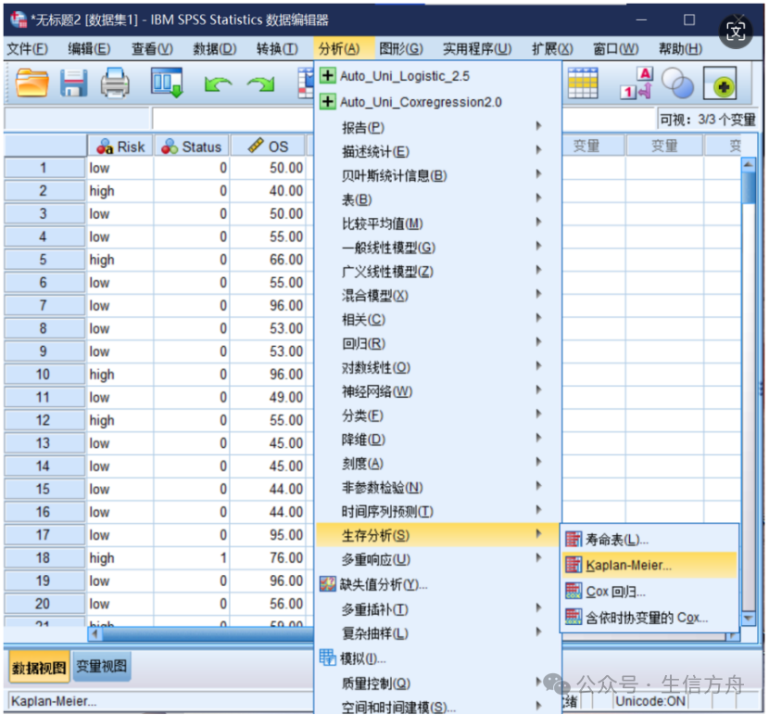This screenshot has width=769, height=715.
Task: Click the 76.00 OS cell in row 18
Action: coord(269,557)
